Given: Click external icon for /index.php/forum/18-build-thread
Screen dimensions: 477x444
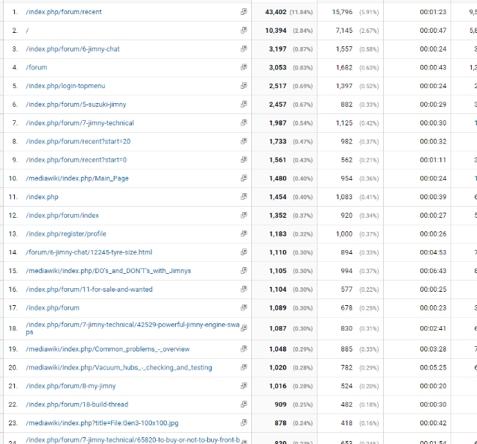Looking at the screenshot, I should click(x=244, y=404).
